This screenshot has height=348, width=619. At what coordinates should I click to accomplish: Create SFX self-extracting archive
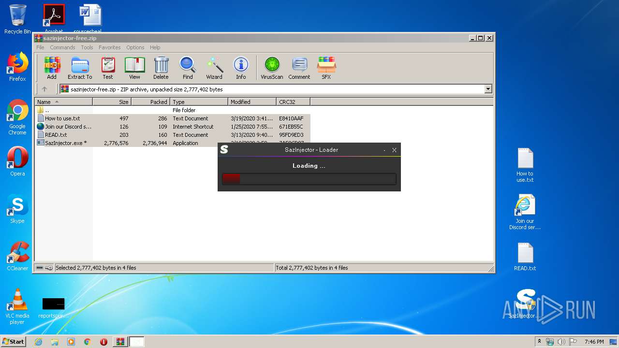click(326, 68)
